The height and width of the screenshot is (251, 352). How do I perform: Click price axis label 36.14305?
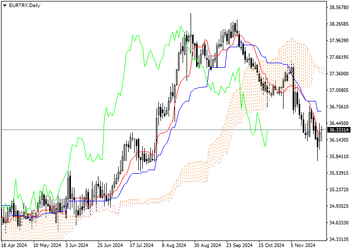(339, 140)
